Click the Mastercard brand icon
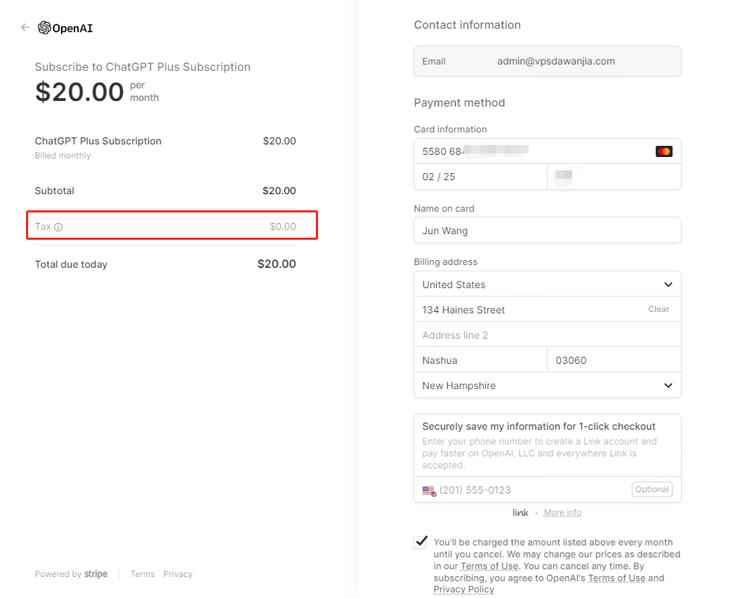The image size is (747, 598). 663,151
